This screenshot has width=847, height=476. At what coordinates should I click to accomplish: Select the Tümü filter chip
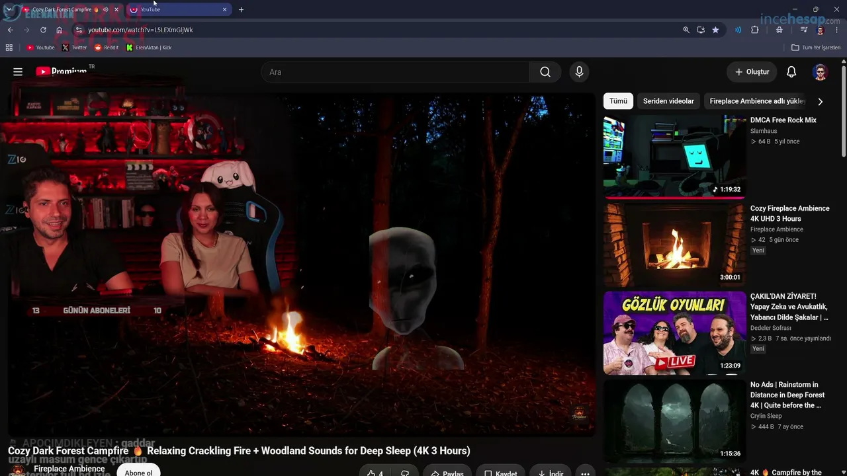coord(618,101)
